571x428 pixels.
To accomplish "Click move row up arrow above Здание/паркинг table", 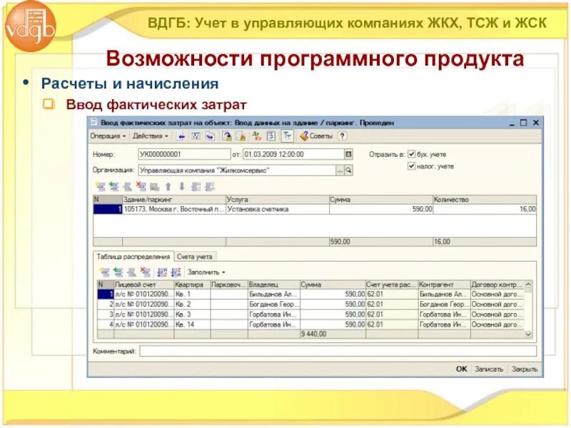I will pos(168,187).
